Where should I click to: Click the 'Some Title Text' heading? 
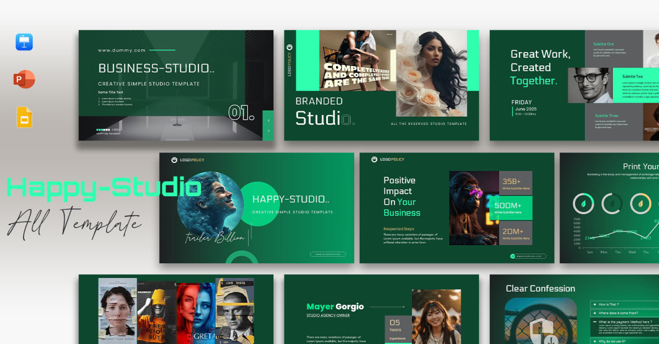[111, 92]
